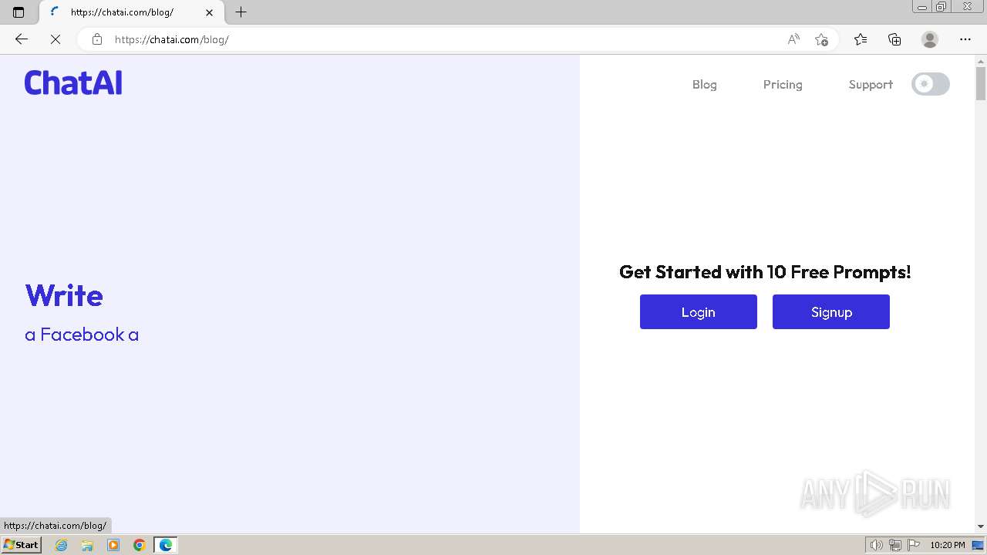The height and width of the screenshot is (555, 987).
Task: Add this page to favorites
Action: pos(821,39)
